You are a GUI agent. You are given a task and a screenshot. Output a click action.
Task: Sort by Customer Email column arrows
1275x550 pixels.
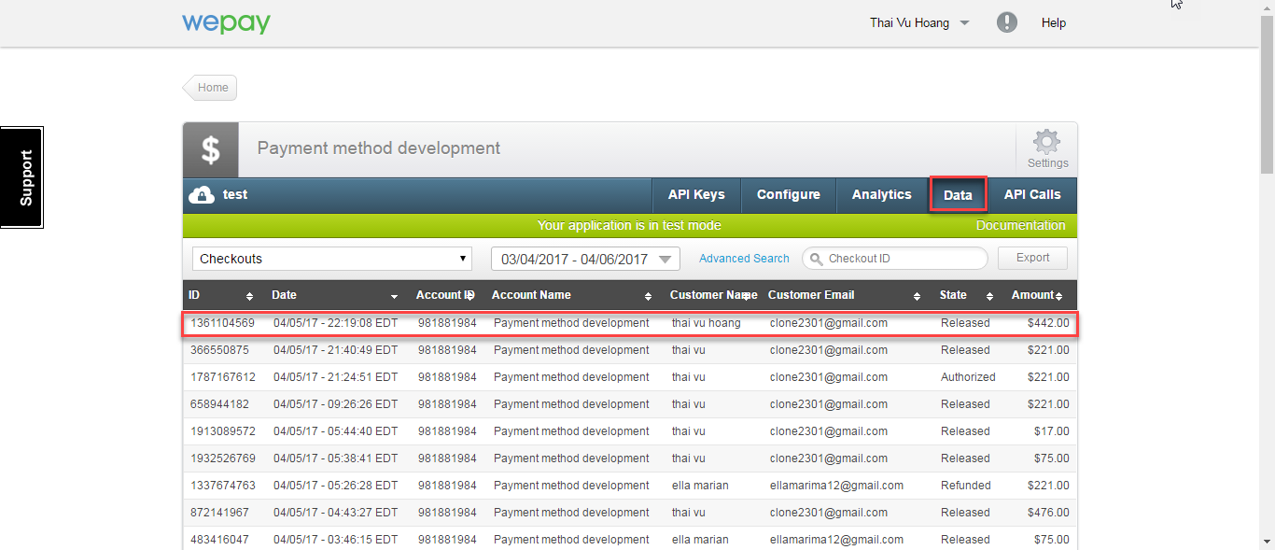918,296
